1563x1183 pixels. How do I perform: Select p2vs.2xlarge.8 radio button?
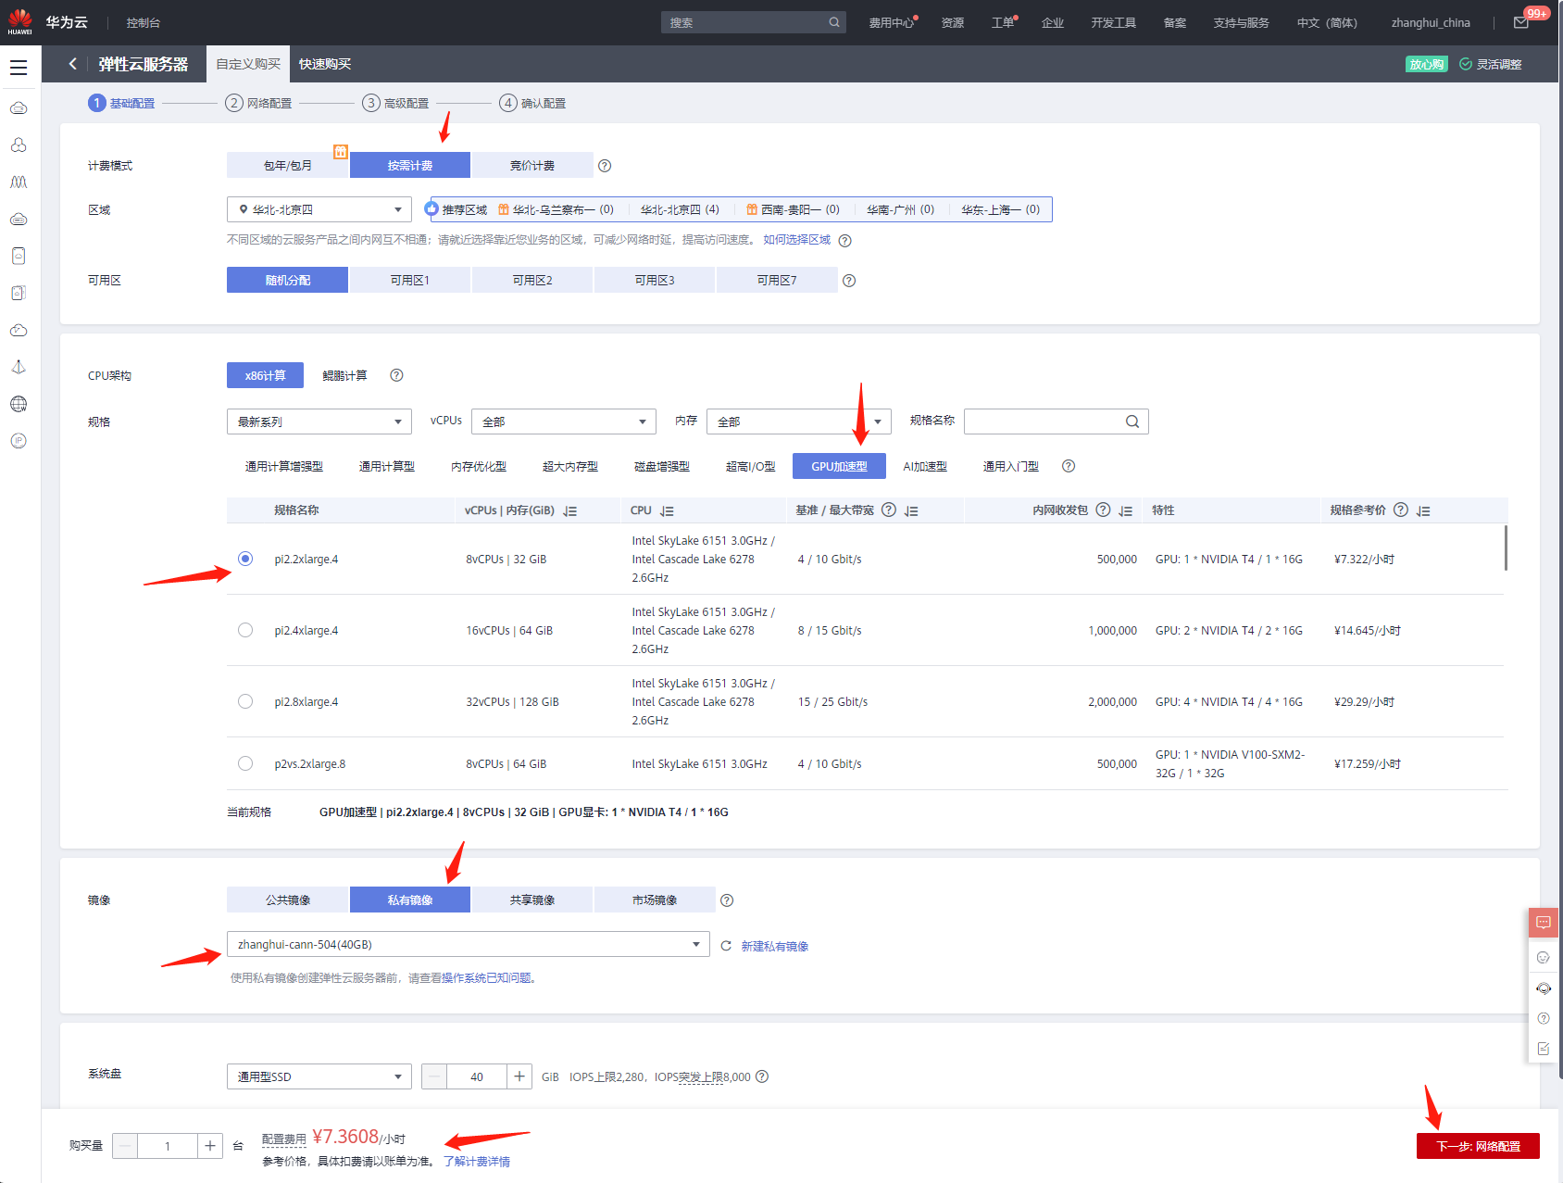[x=245, y=763]
